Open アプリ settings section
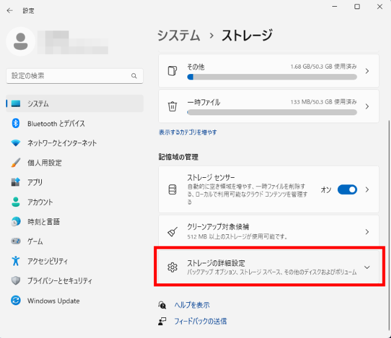Screen dimensions: 391x338 pos(75,182)
